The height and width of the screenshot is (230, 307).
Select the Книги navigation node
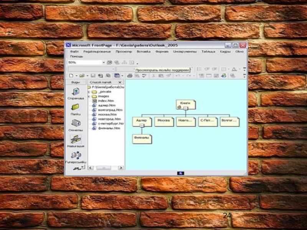186,105
